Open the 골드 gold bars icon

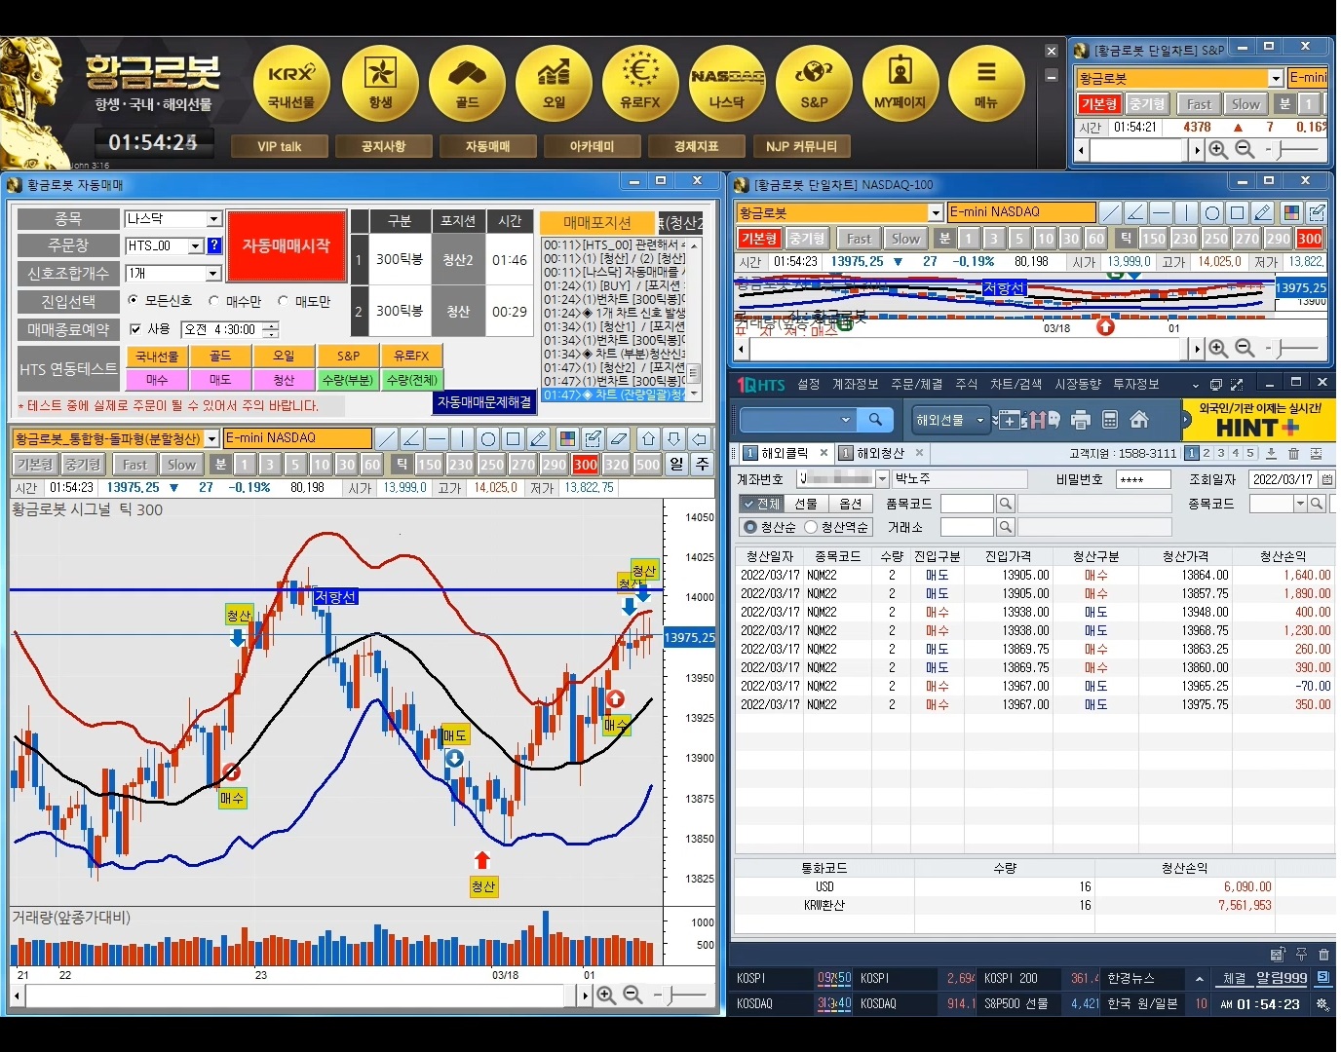467,83
